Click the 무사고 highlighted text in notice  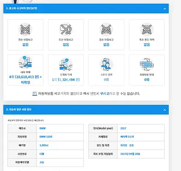click(105, 94)
